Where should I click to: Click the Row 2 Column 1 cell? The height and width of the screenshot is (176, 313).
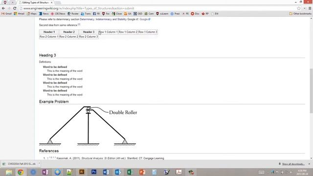pos(49,37)
